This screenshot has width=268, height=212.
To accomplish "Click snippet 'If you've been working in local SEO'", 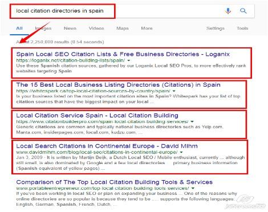I will (127, 199).
